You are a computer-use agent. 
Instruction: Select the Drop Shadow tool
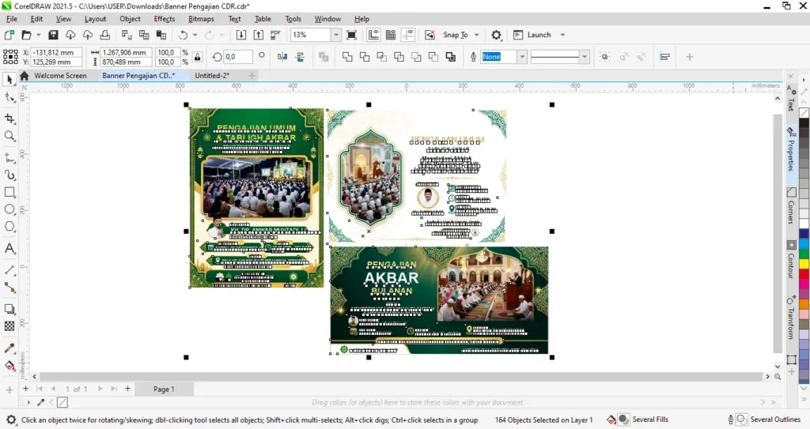click(9, 309)
